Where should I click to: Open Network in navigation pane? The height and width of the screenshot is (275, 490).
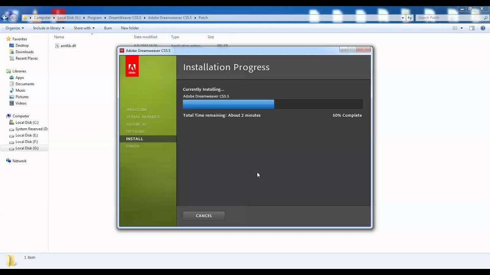[19, 161]
